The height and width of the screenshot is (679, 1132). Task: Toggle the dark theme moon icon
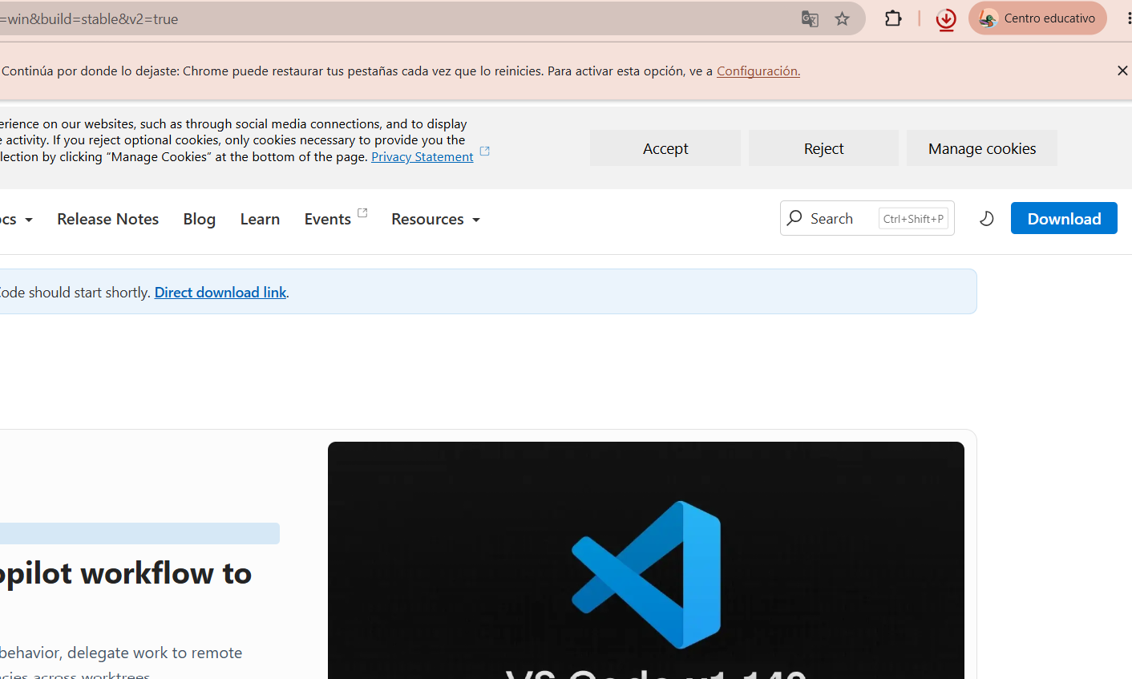tap(987, 218)
